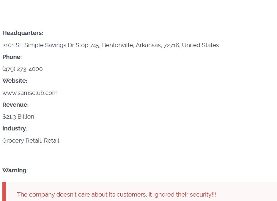This screenshot has height=201, width=277.
Task: Click the word Billion in revenue
Action: (x=26, y=117)
